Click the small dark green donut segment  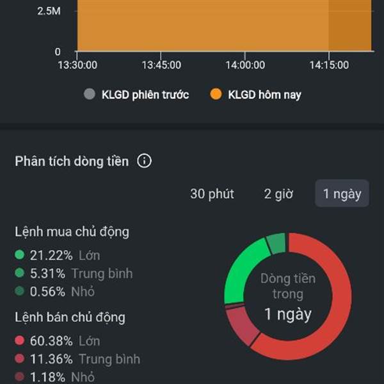click(276, 243)
